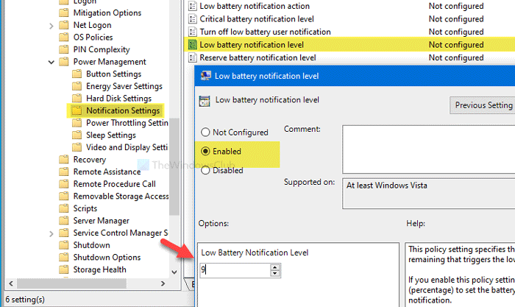The height and width of the screenshot is (307, 515).
Task: Click the Previous Setting button
Action: click(482, 105)
